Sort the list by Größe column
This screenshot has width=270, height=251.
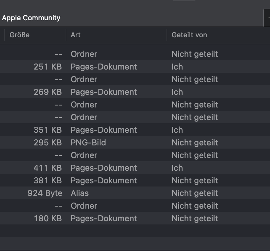(x=20, y=35)
